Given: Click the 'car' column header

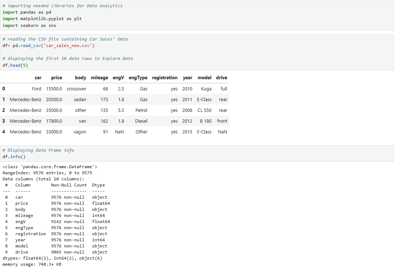Looking at the screenshot, I should click(38, 77).
